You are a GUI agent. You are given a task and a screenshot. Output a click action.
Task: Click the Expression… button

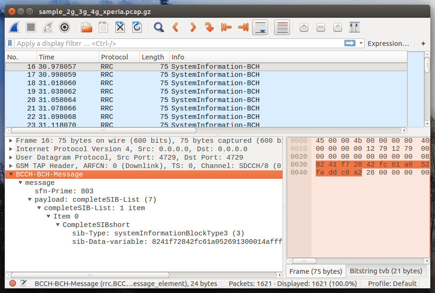(x=388, y=44)
